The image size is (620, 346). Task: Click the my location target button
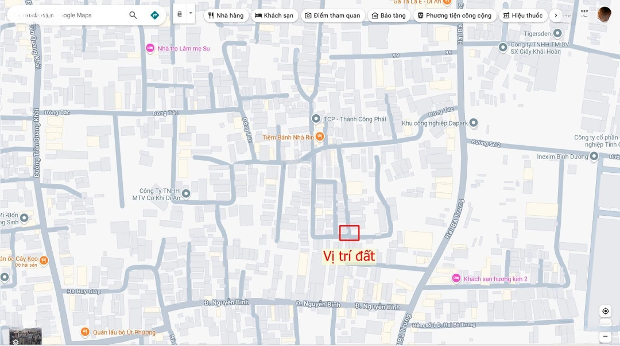click(605, 311)
